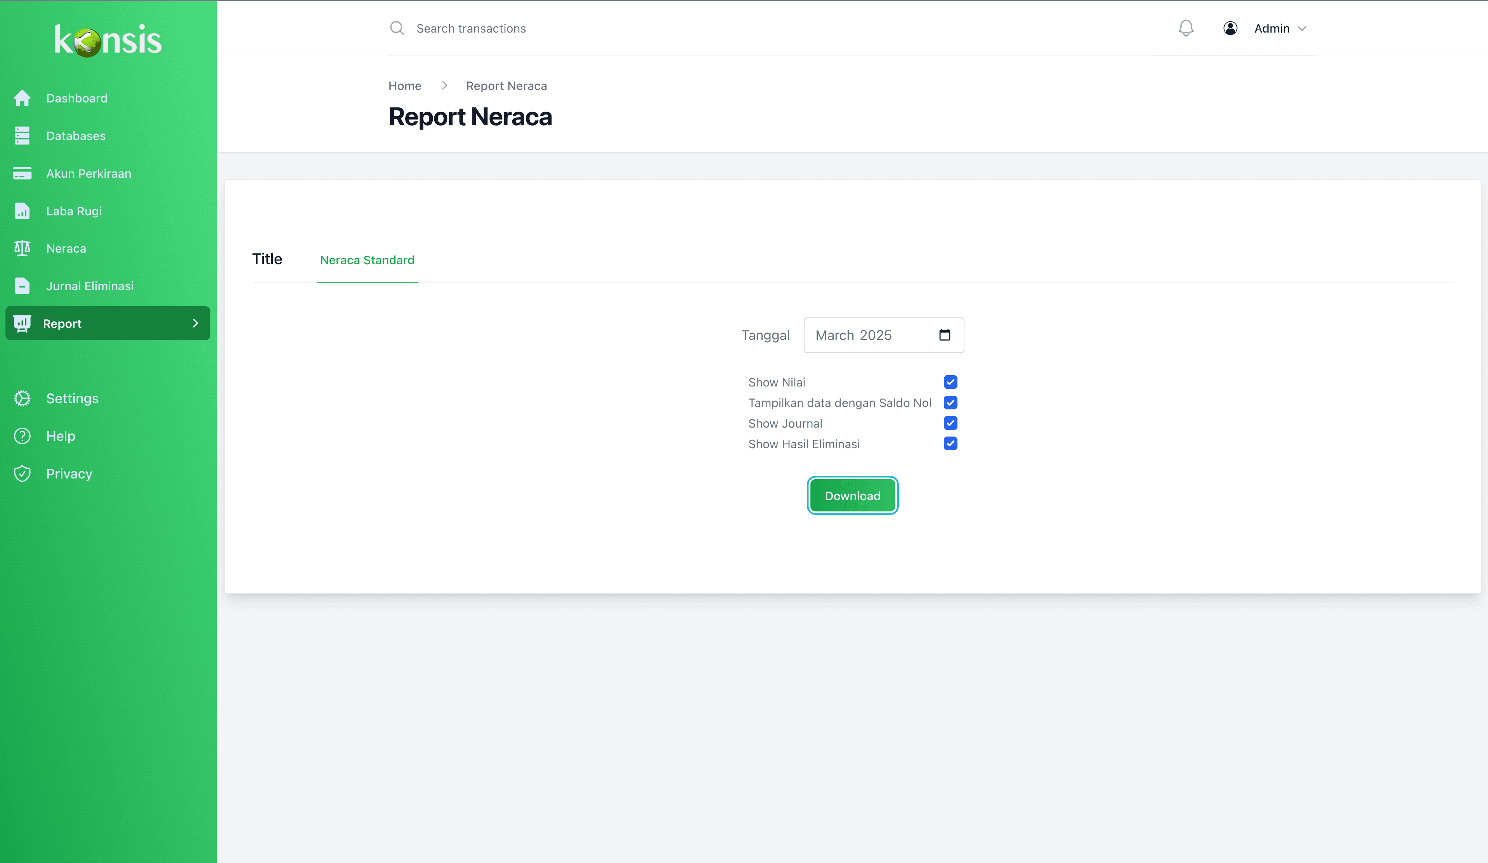Viewport: 1488px width, 863px height.
Task: Toggle Tampilkan data dengan Saldo Nol checkbox
Action: click(x=950, y=402)
